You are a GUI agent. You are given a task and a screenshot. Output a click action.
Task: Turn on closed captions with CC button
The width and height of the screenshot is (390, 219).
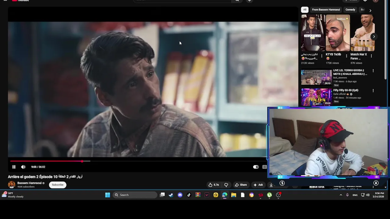264,167
